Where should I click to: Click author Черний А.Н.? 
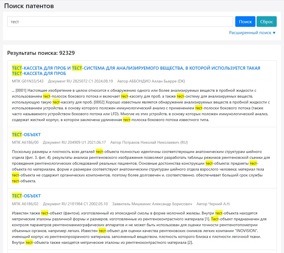[x=213, y=204]
